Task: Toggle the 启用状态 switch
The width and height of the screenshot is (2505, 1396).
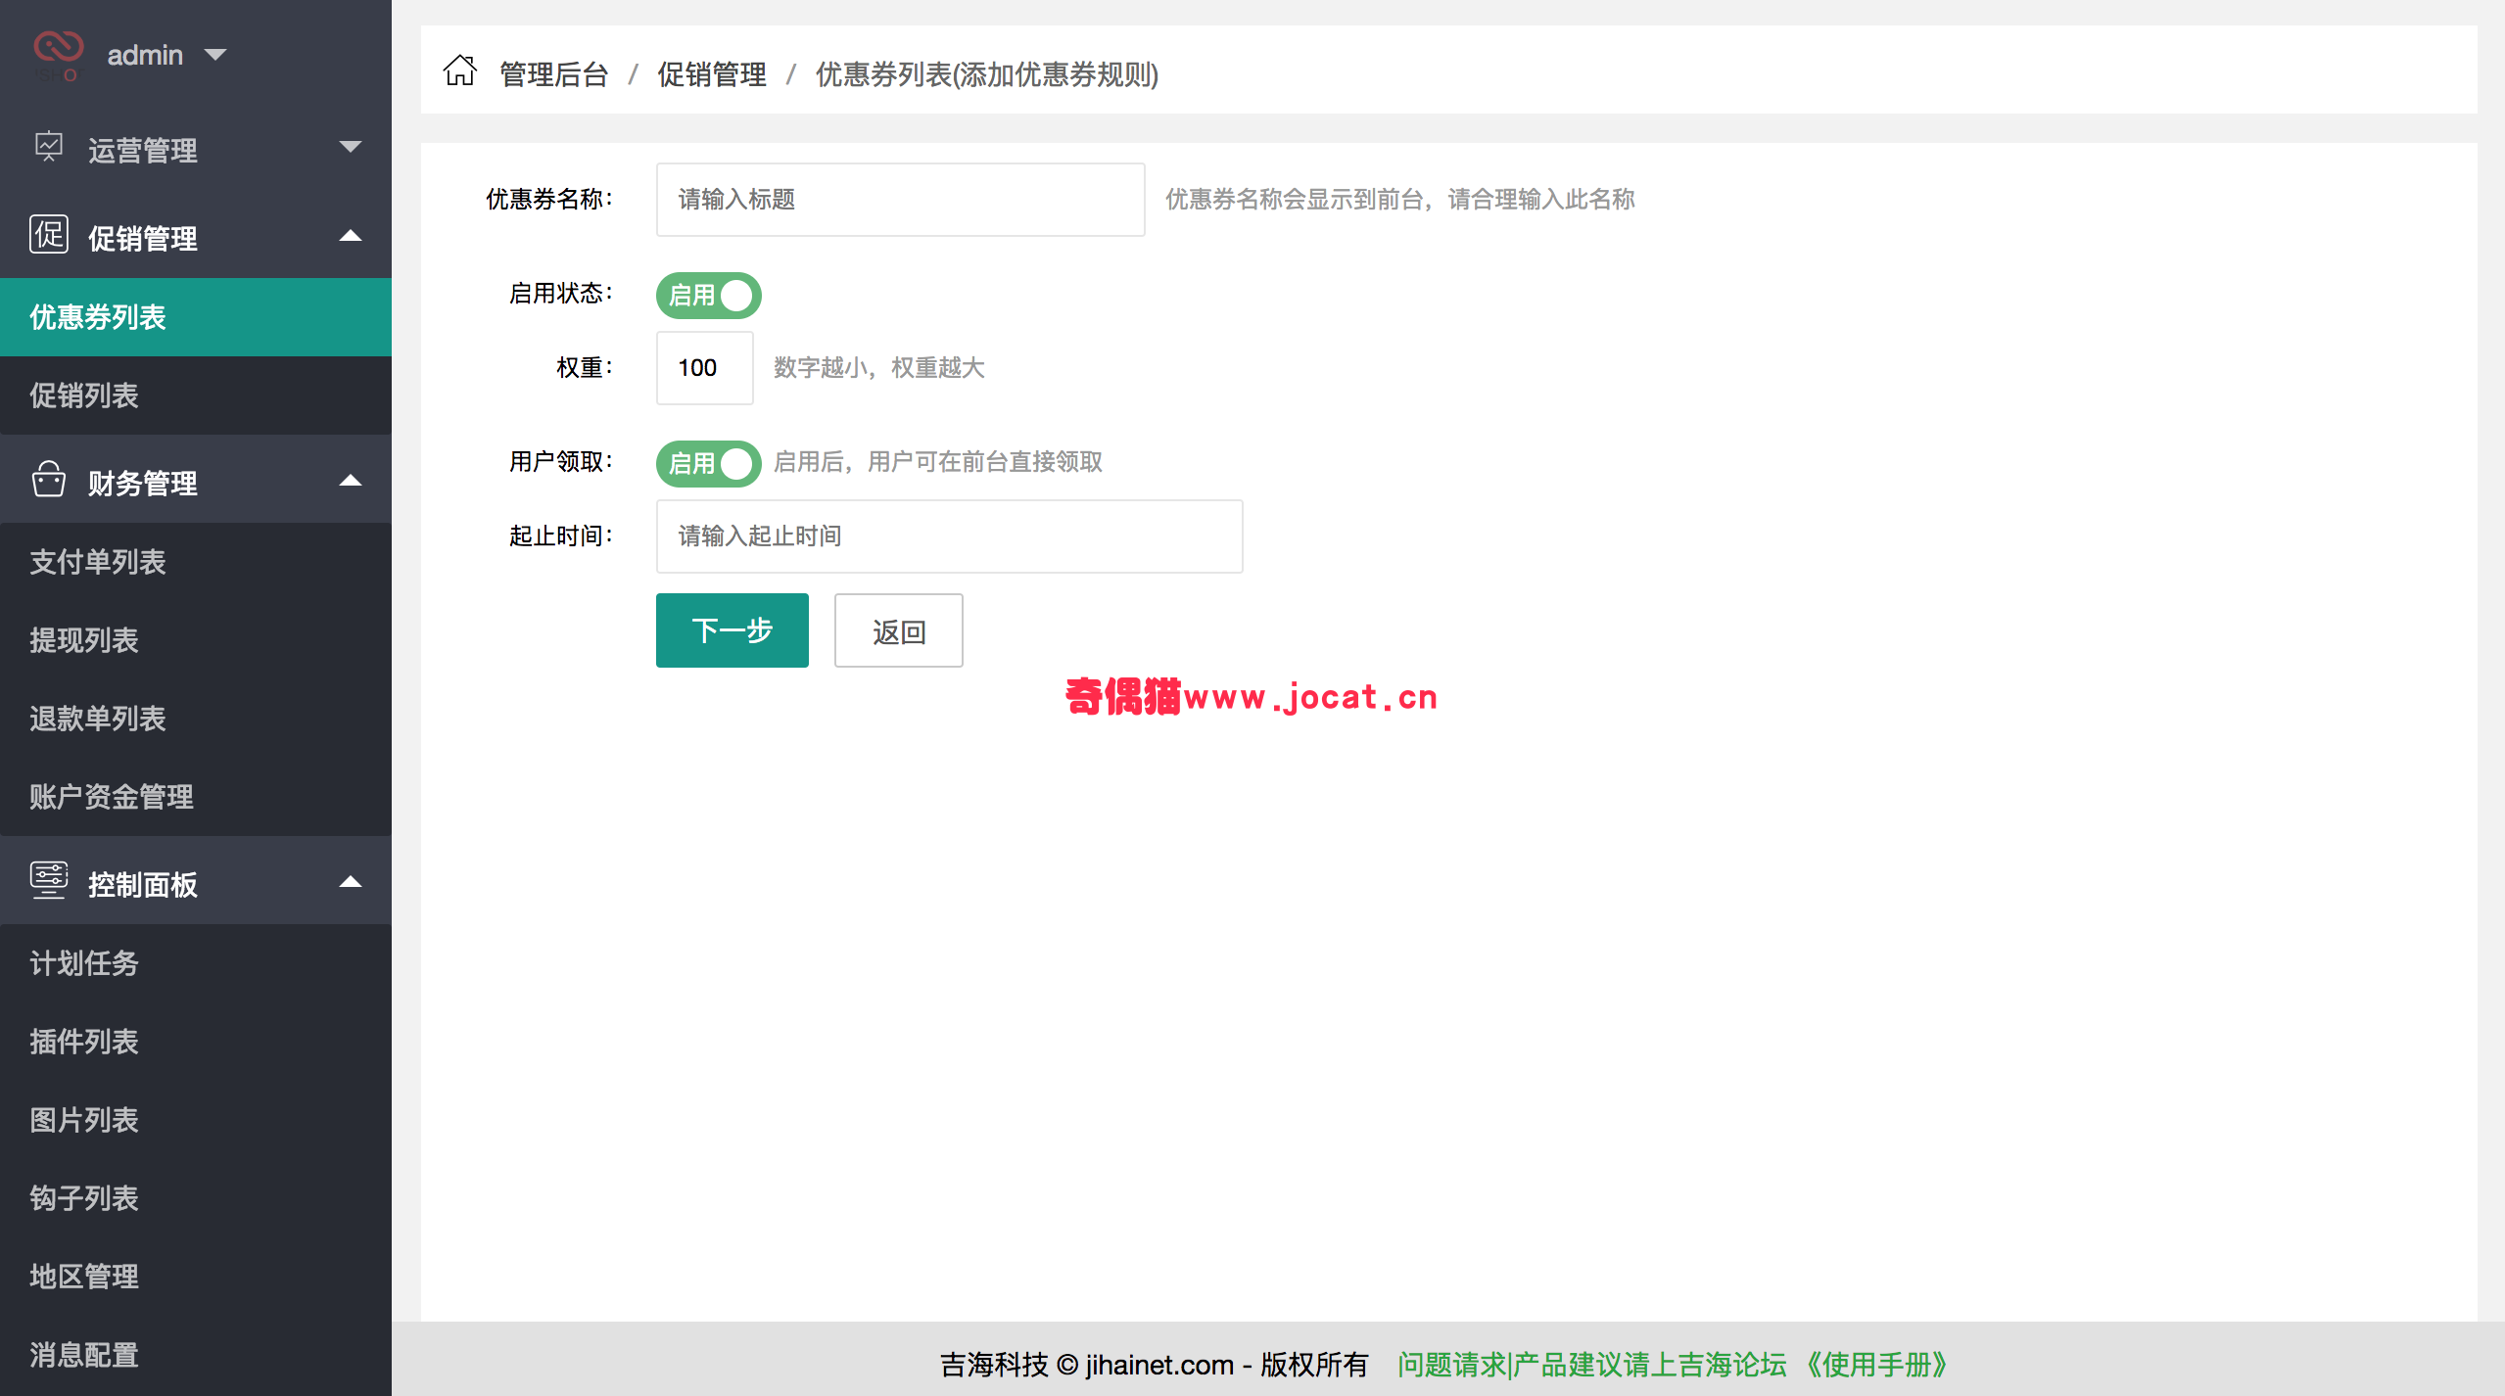Action: coord(709,295)
